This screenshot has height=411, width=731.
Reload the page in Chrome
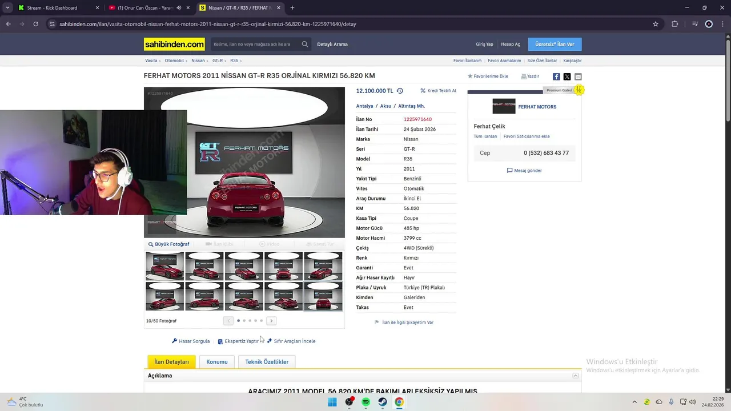(35, 24)
